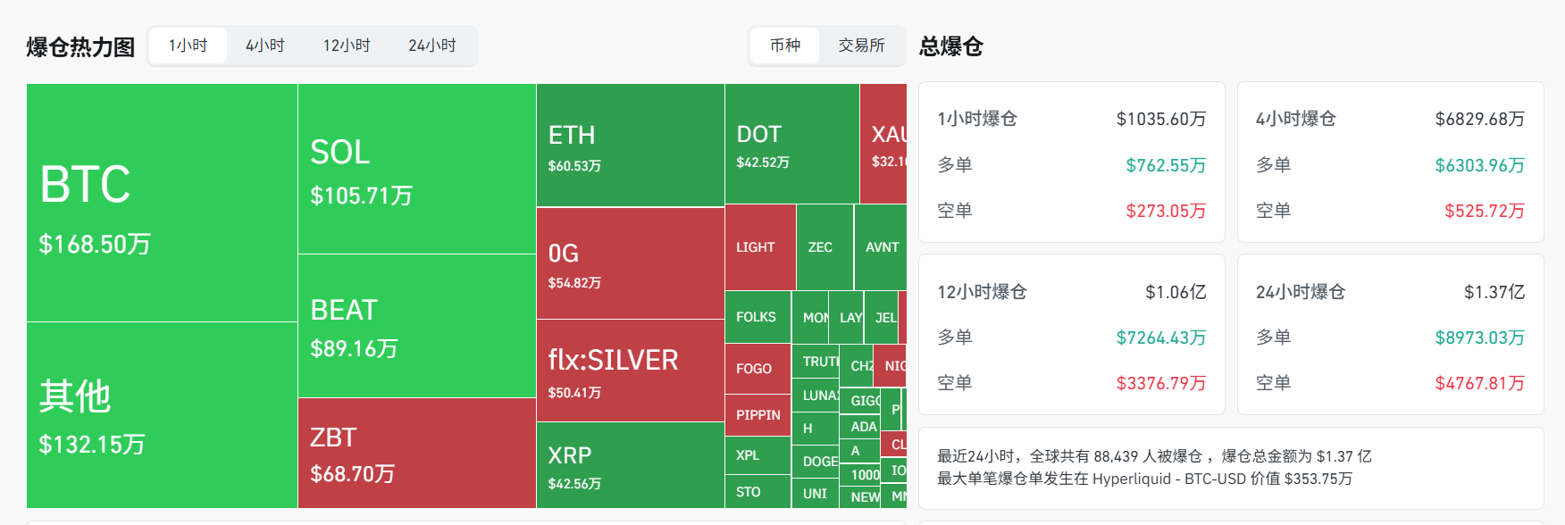The width and height of the screenshot is (1565, 525).
Task: Click the XRP heatmap tile
Action: pos(630,465)
